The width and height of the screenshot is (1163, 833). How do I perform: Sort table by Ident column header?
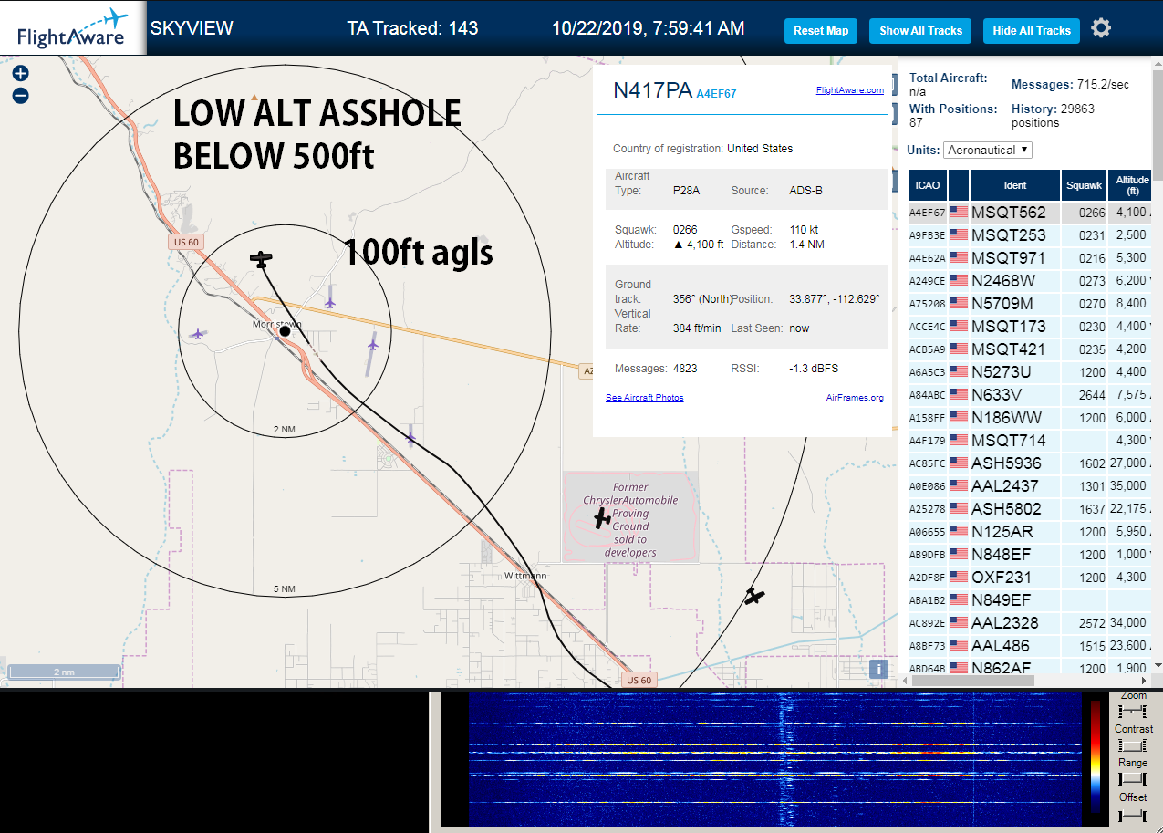pyautogui.click(x=1015, y=184)
